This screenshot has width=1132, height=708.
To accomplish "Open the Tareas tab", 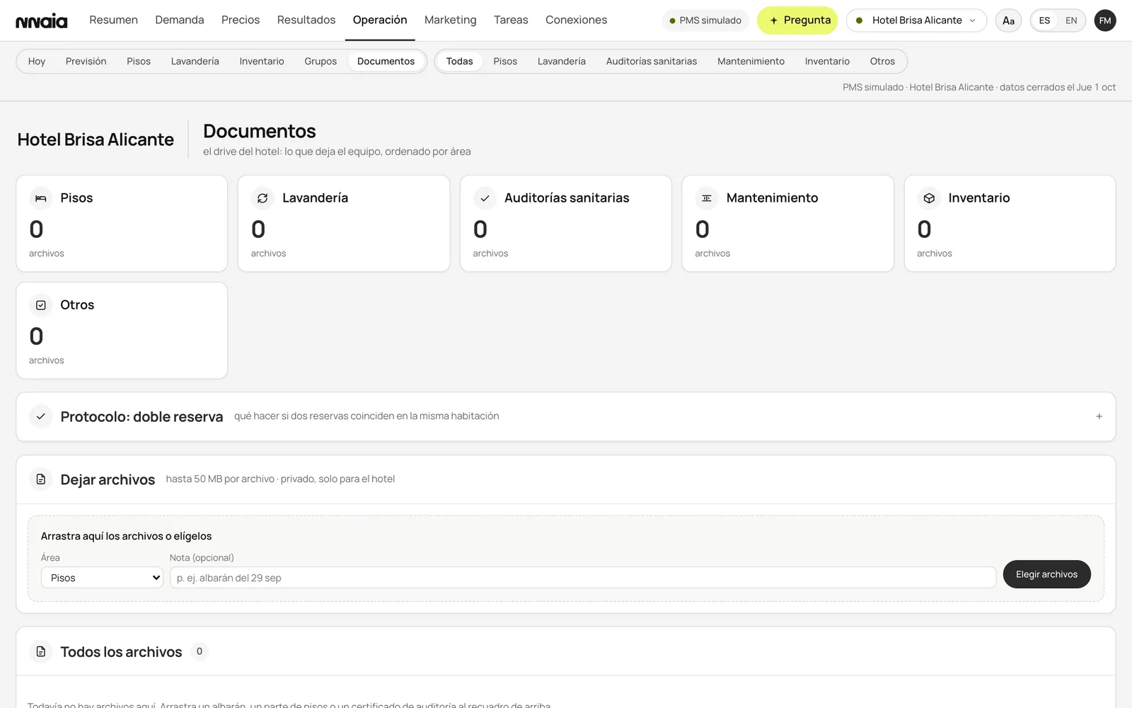I will [511, 20].
